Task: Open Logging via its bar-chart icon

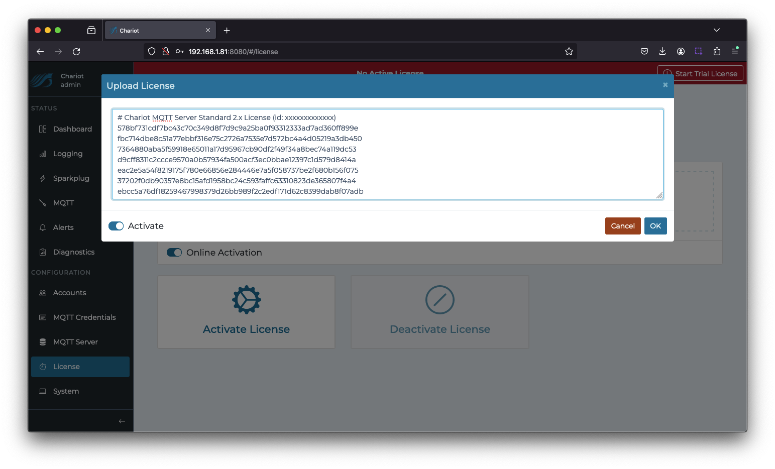Action: coord(43,154)
